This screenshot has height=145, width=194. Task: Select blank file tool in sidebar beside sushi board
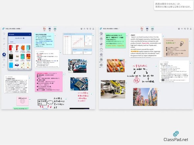pyautogui.click(x=101, y=49)
